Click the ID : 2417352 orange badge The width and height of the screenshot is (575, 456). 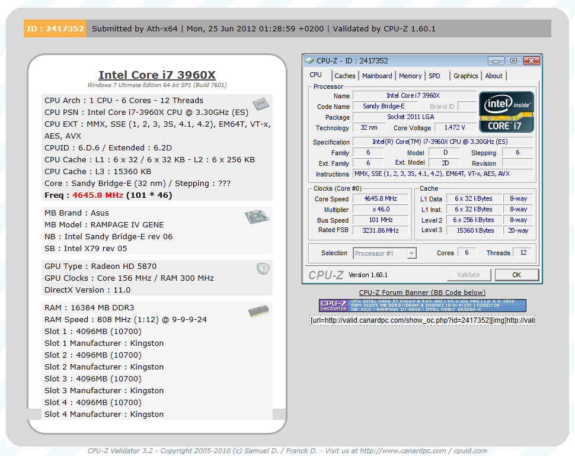[x=55, y=28]
